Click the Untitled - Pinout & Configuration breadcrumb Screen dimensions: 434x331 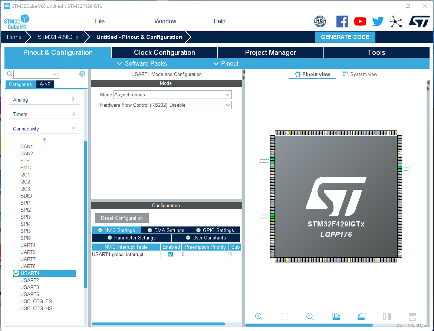[139, 37]
